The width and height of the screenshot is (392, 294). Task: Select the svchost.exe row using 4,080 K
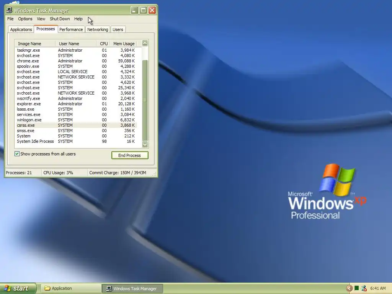[x=76, y=56]
